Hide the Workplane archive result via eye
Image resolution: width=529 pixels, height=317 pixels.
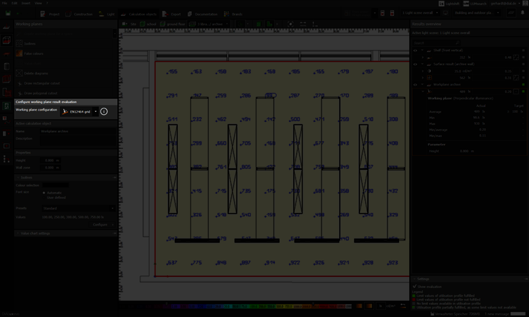click(x=415, y=85)
